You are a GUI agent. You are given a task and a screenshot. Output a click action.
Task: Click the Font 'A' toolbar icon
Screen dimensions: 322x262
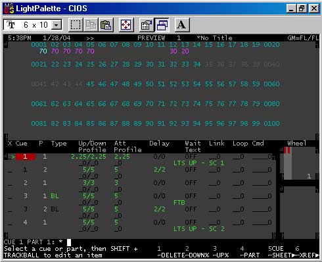click(182, 25)
